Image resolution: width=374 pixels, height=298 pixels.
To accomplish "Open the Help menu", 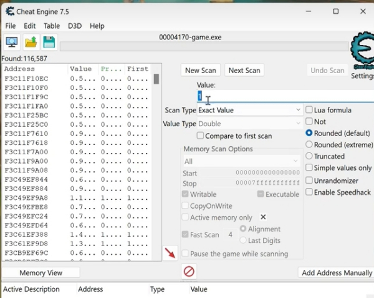I will (x=97, y=26).
